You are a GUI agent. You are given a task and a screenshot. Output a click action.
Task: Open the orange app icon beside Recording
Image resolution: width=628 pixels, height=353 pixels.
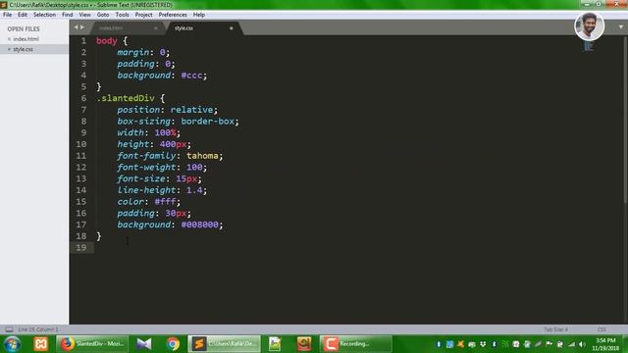(x=304, y=344)
